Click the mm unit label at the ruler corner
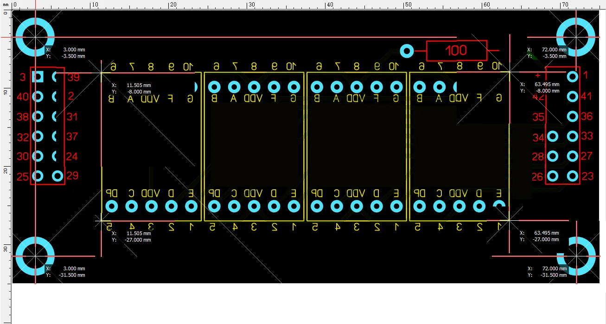The height and width of the screenshot is (324, 606). tap(6, 4)
